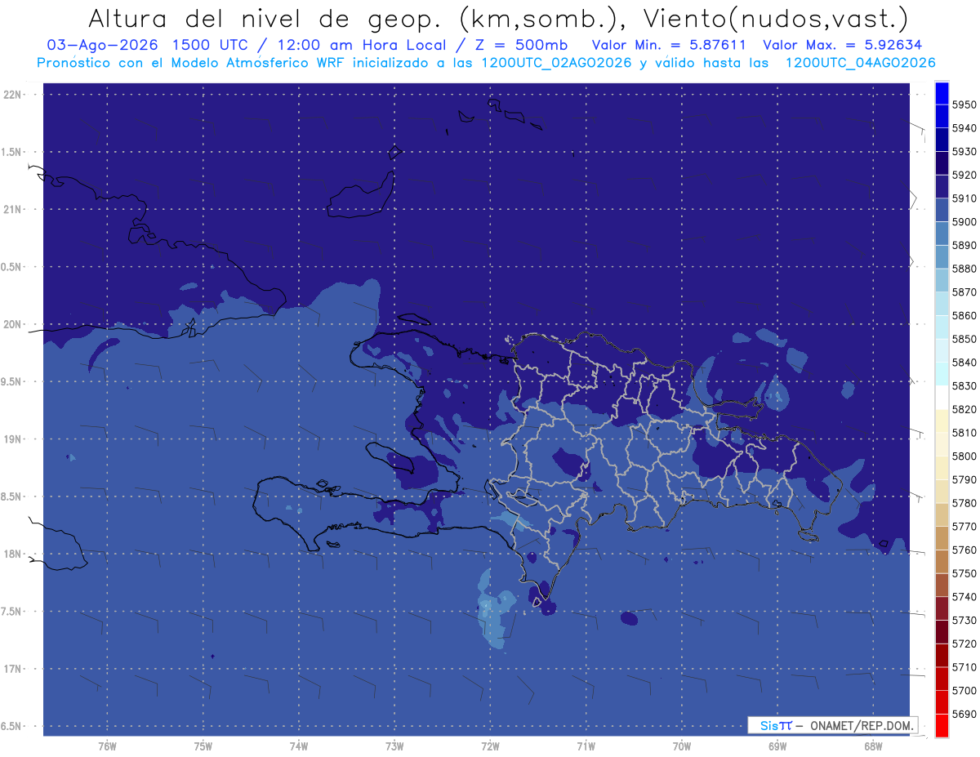
Task: Click the "5820" colorbar label
Action: [x=964, y=409]
